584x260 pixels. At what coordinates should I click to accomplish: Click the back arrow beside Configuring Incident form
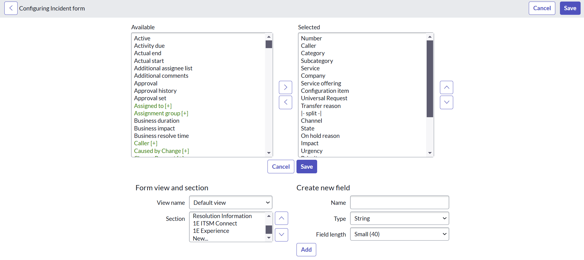click(x=11, y=8)
